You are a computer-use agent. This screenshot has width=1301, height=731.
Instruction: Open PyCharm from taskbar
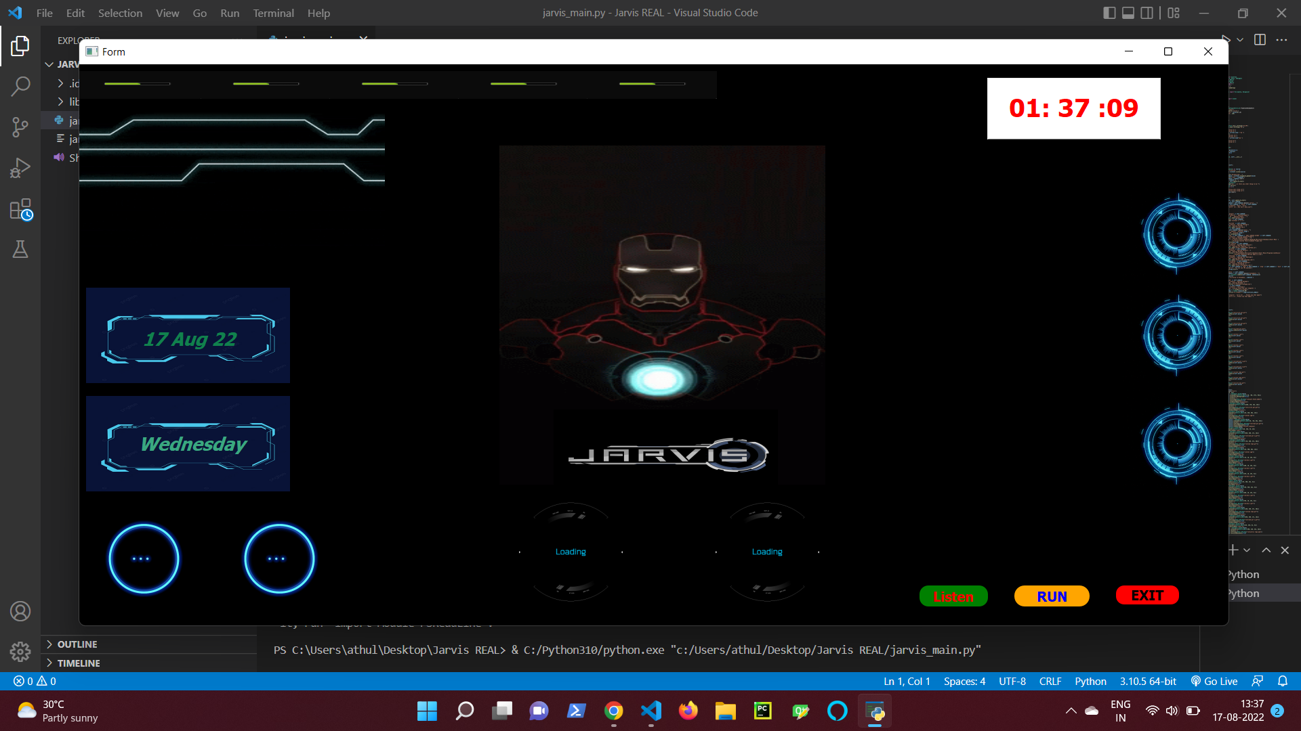[763, 711]
